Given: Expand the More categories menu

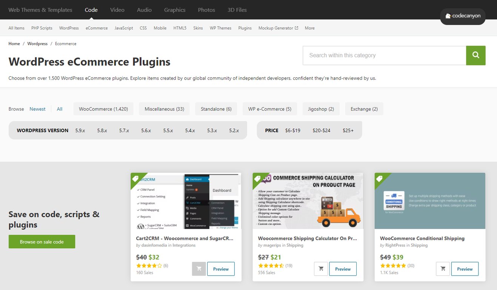Looking at the screenshot, I should tap(309, 28).
